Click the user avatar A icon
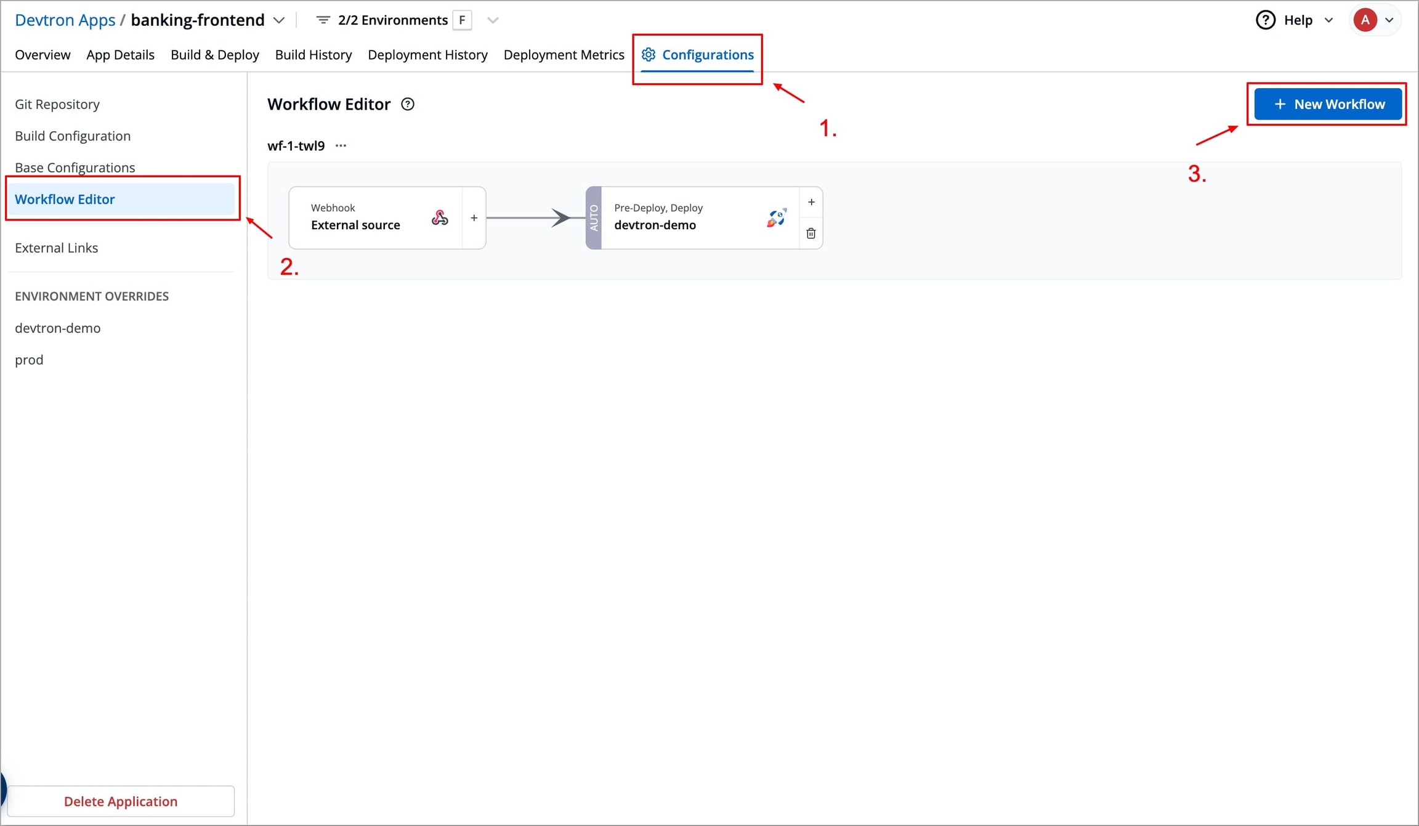1419x826 pixels. coord(1365,20)
